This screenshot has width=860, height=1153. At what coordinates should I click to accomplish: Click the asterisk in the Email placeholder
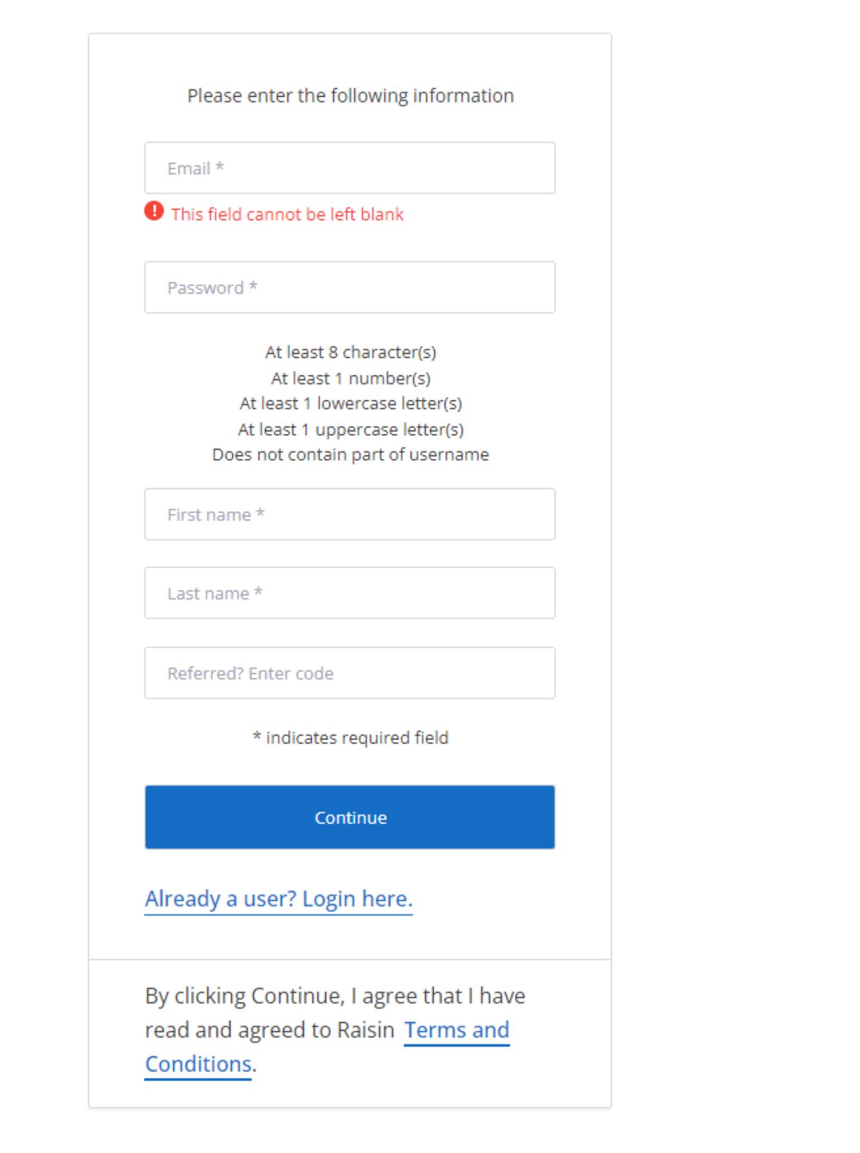(220, 167)
